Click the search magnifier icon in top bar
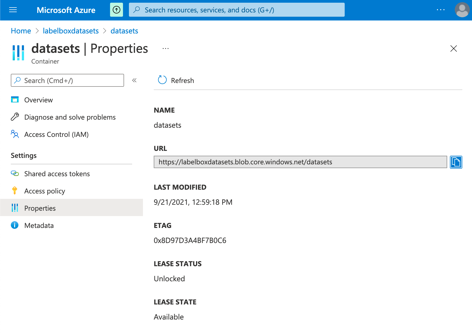Viewport: 472px width, 333px height. click(x=137, y=10)
